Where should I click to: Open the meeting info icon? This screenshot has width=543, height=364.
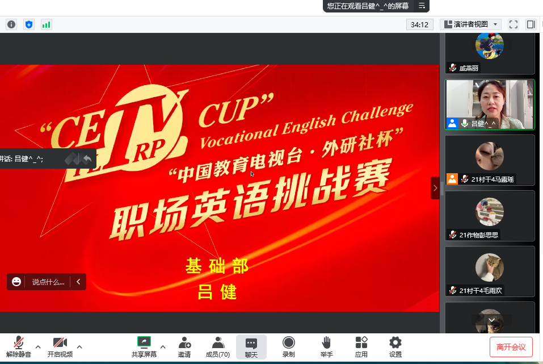pos(11,24)
